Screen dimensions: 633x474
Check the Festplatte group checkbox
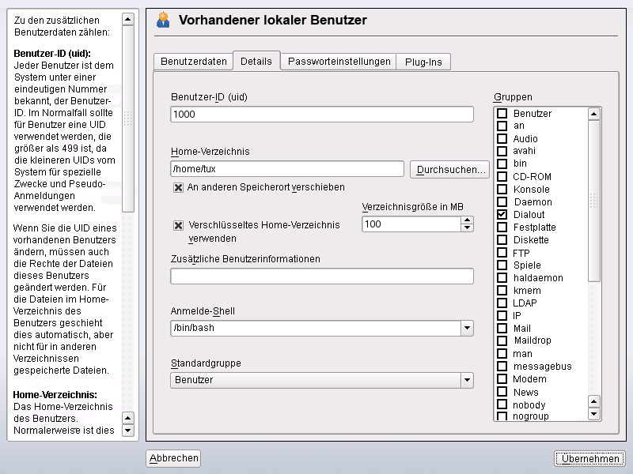coord(502,228)
